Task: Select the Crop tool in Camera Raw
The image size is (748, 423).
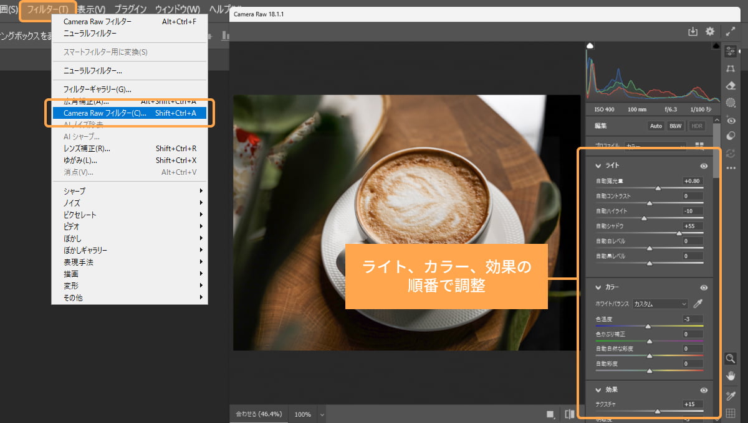Action: 731,69
